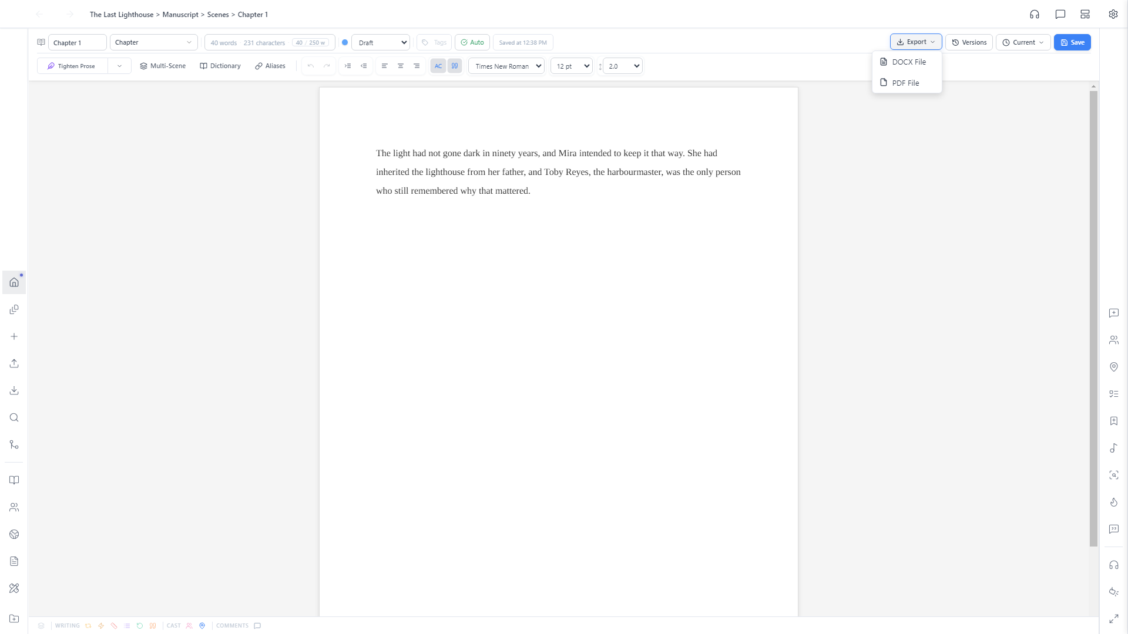Collapse the Export dropdown button
The height and width of the screenshot is (634, 1128).
point(916,42)
